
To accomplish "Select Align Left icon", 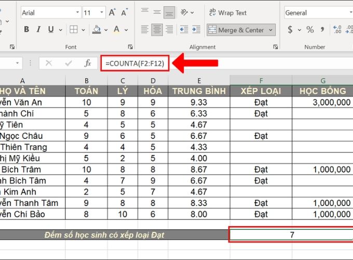I will point(145,30).
